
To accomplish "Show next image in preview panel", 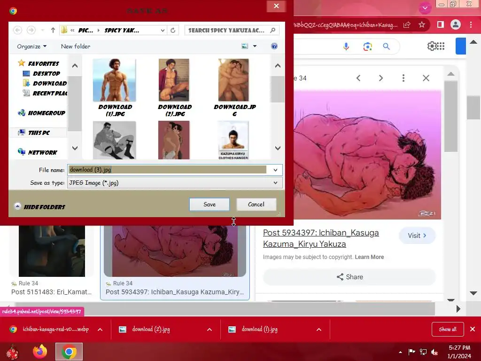I will pos(380,78).
